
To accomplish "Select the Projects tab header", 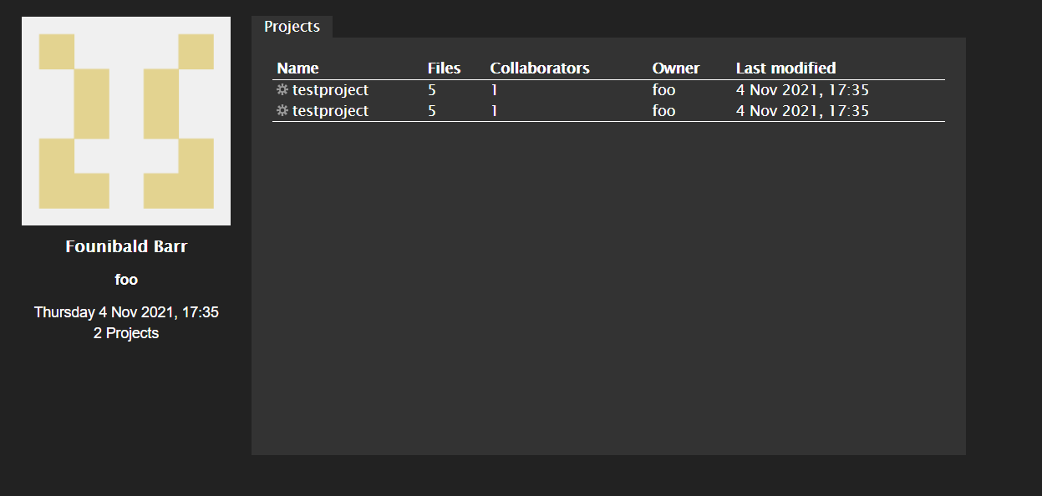I will [292, 26].
